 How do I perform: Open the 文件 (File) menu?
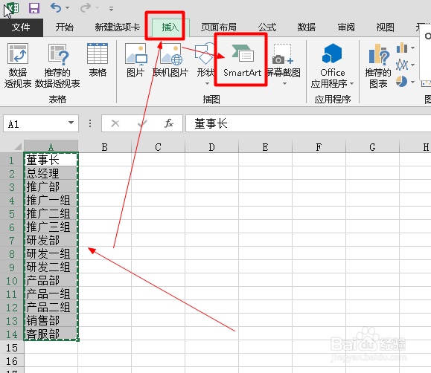[x=21, y=27]
